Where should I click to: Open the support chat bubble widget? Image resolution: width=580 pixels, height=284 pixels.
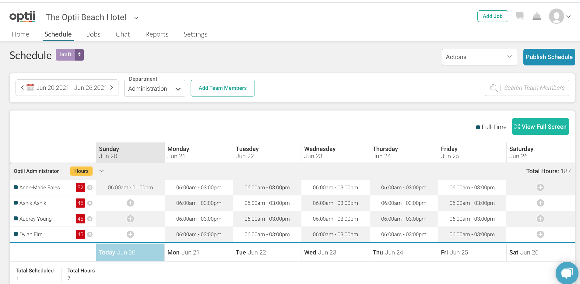point(567,273)
